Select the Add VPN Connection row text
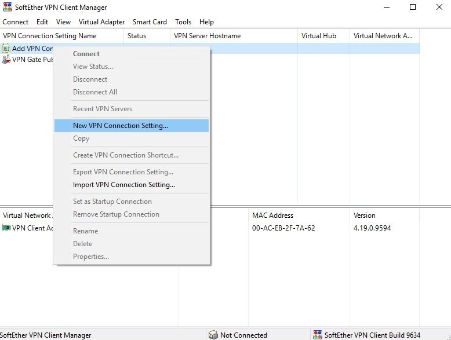 coord(32,48)
